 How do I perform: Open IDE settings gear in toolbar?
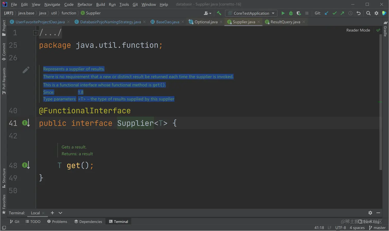tap(376, 13)
